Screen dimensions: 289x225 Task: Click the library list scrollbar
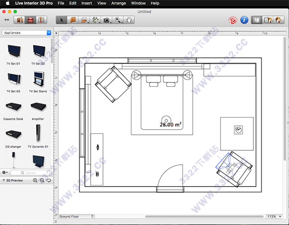click(52, 51)
